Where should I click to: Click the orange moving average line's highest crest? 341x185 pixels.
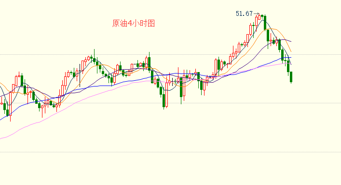[271, 29]
